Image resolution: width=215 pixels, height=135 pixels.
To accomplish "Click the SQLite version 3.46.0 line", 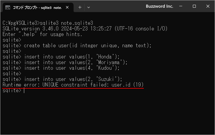I will click(x=85, y=29).
